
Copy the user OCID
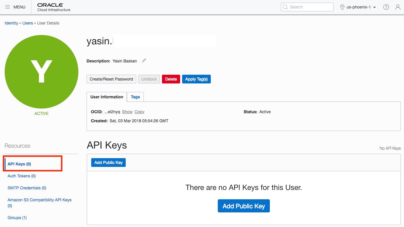(139, 112)
